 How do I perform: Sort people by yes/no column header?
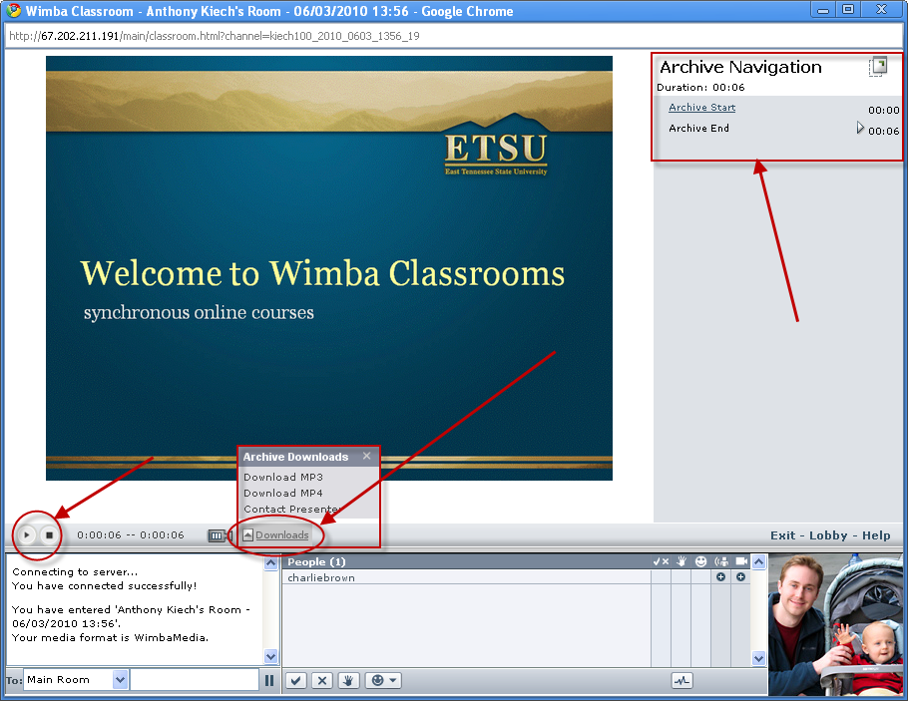pos(661,561)
